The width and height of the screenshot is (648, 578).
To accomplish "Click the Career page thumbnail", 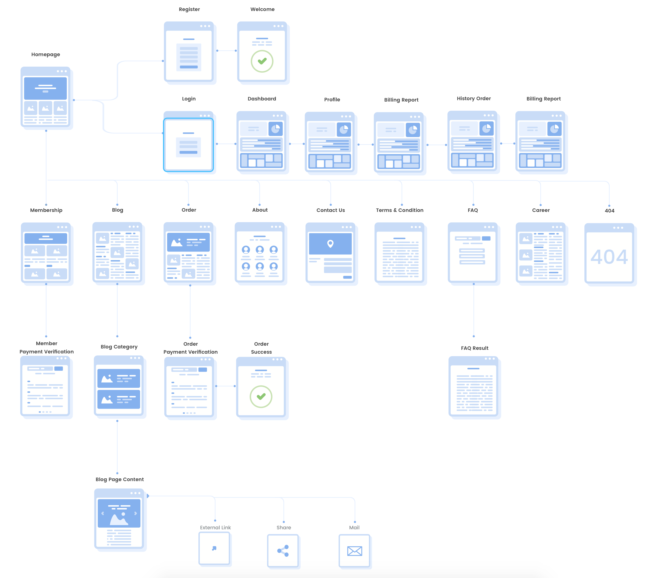I will [541, 253].
